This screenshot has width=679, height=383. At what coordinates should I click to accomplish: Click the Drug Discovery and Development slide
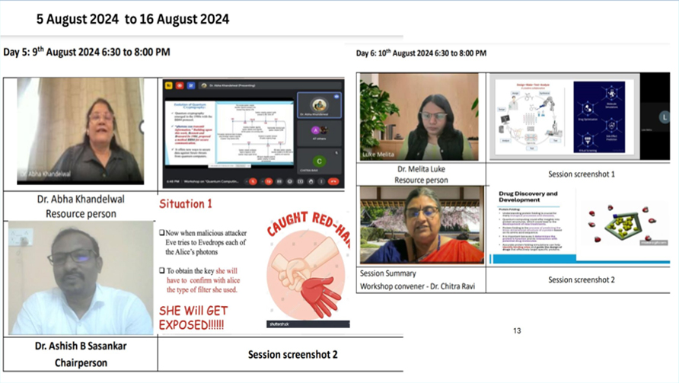point(528,225)
